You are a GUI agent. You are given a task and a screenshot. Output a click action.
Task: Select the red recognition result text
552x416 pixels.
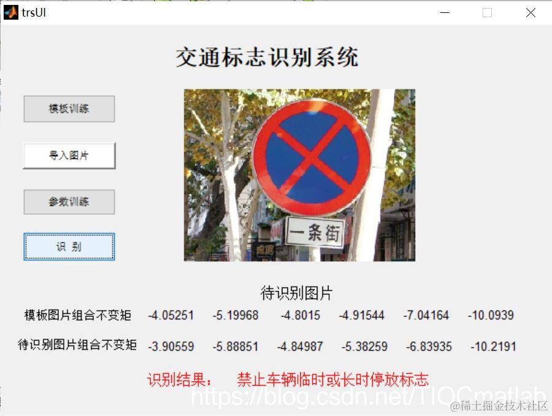tap(333, 380)
